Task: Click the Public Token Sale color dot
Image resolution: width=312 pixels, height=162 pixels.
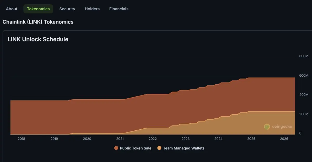Action: pos(116,148)
